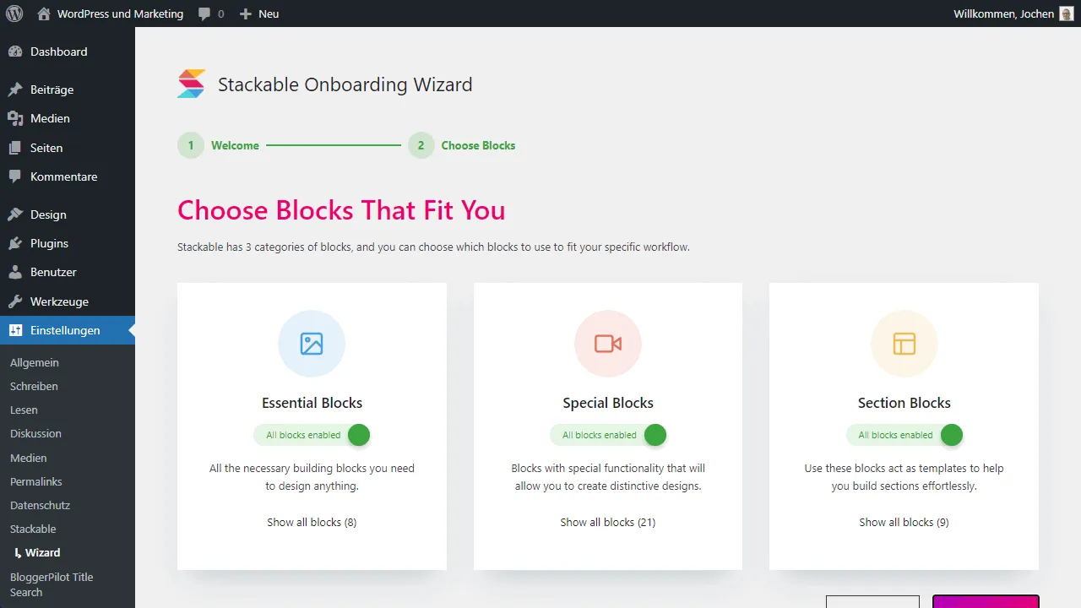Open Seiten in the sidebar
Image resolution: width=1081 pixels, height=608 pixels.
tap(68, 148)
